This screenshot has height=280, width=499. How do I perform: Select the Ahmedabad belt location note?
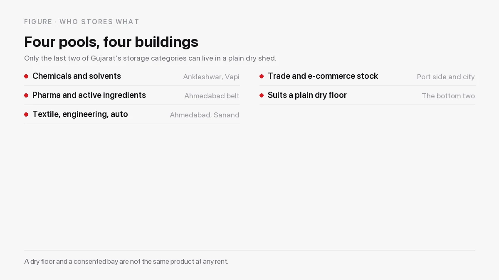point(212,96)
